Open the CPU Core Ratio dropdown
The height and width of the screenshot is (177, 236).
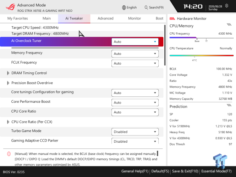point(135,112)
